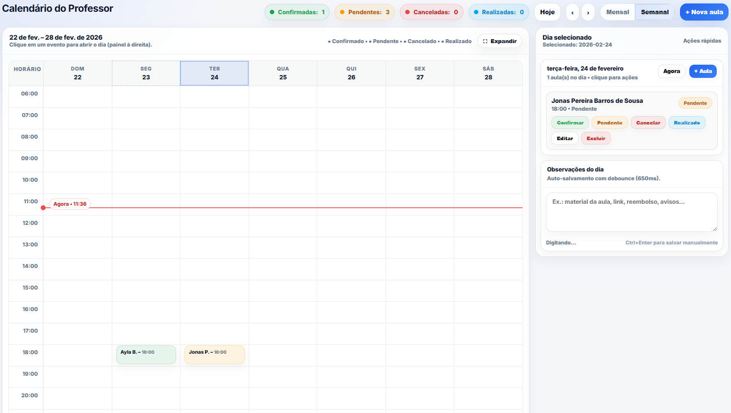Go to the previous week arrow
The image size is (731, 413).
pyautogui.click(x=572, y=12)
